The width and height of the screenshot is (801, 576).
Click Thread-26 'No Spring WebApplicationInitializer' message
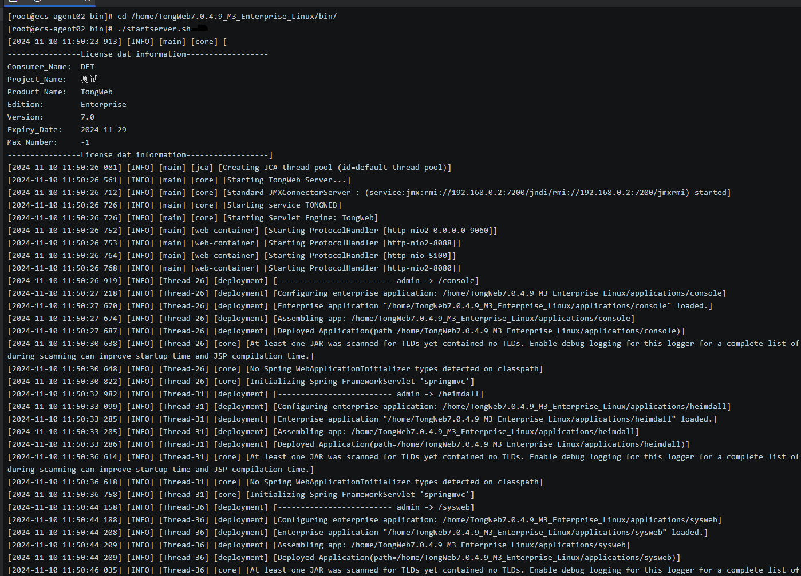[394, 368]
